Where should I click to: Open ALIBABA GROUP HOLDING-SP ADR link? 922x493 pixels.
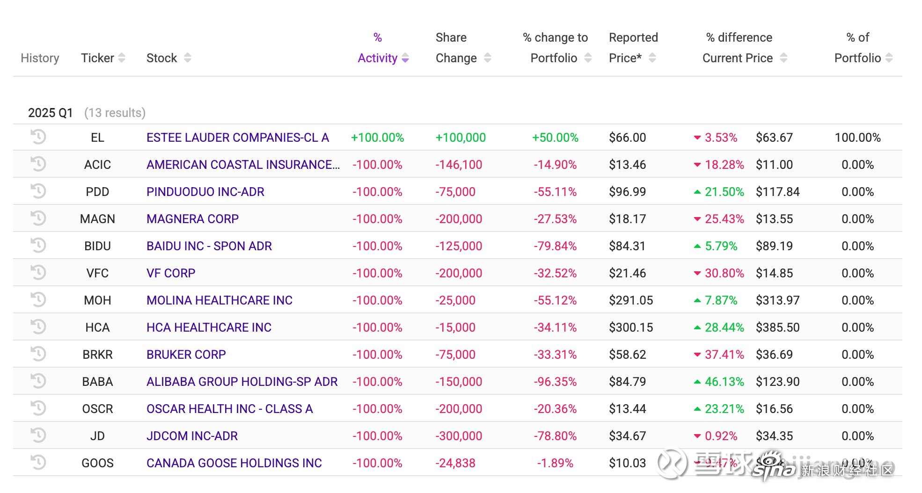242,382
